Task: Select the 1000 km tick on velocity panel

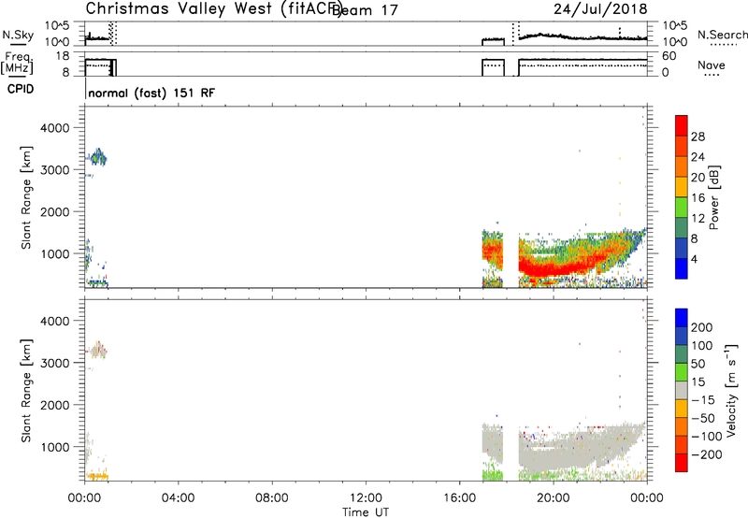Action: [55, 447]
